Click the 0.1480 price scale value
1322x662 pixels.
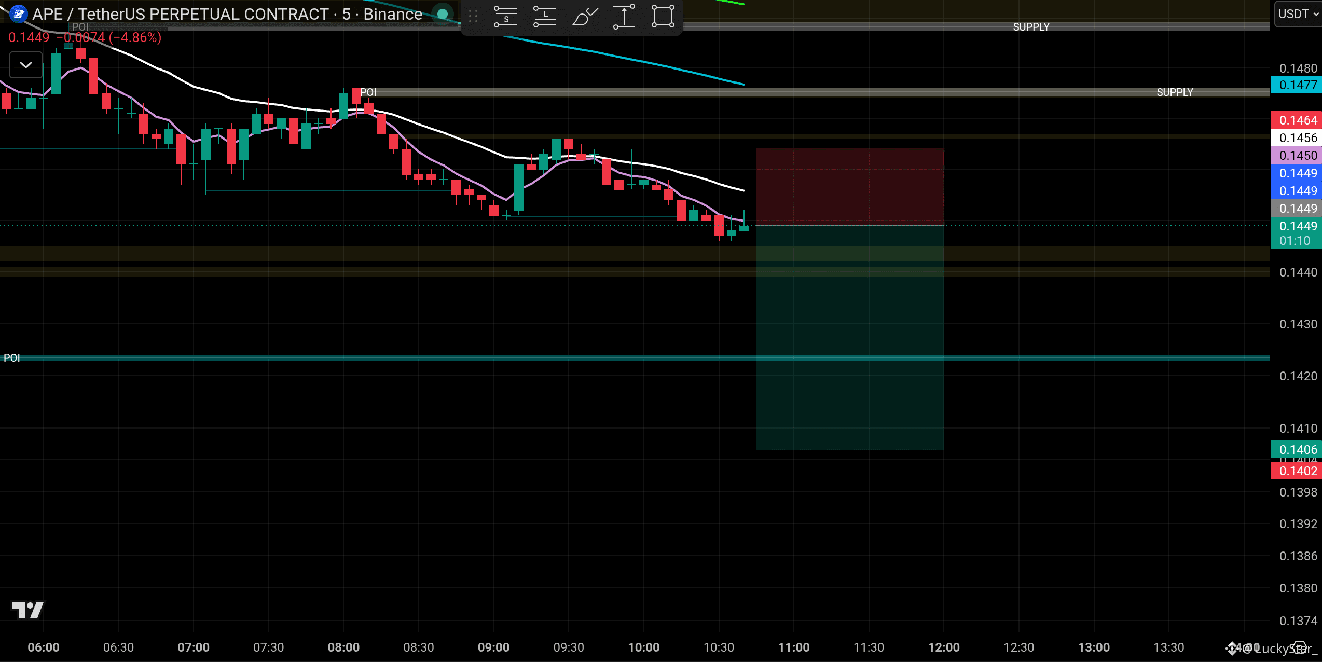tap(1298, 68)
